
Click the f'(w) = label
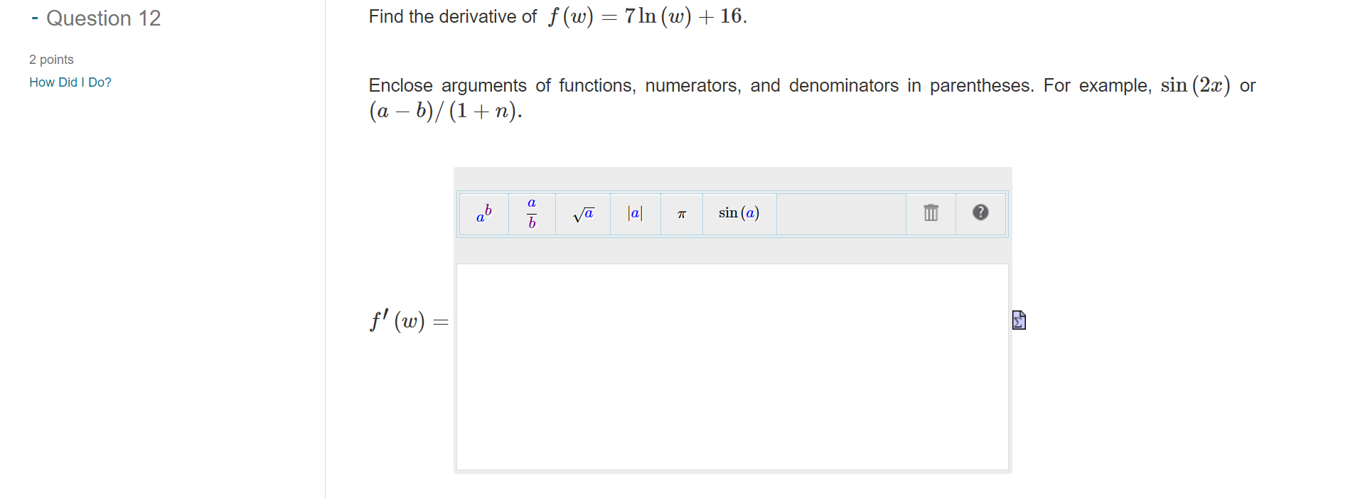click(x=409, y=321)
